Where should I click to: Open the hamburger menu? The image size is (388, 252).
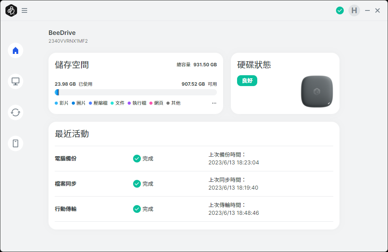(x=24, y=10)
